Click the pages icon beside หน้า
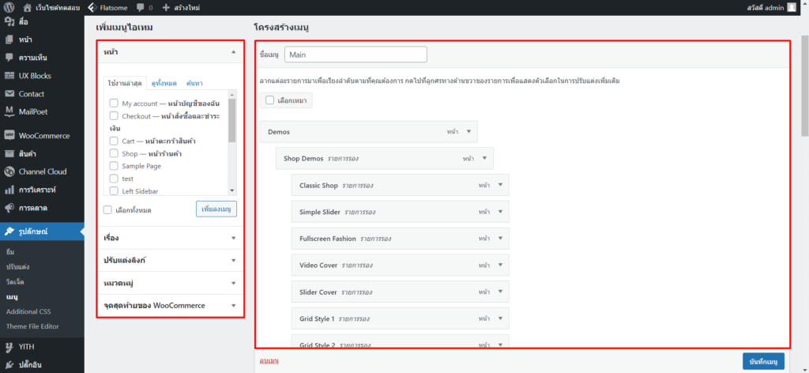The image size is (809, 373). point(9,40)
